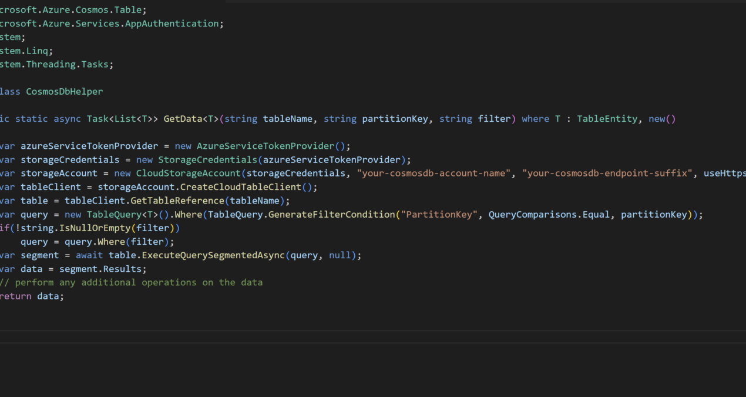
Task: Click the StorageCredentials constructor name
Action: (207, 159)
